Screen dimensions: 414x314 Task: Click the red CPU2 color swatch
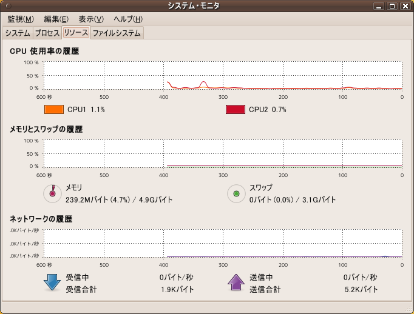point(236,110)
